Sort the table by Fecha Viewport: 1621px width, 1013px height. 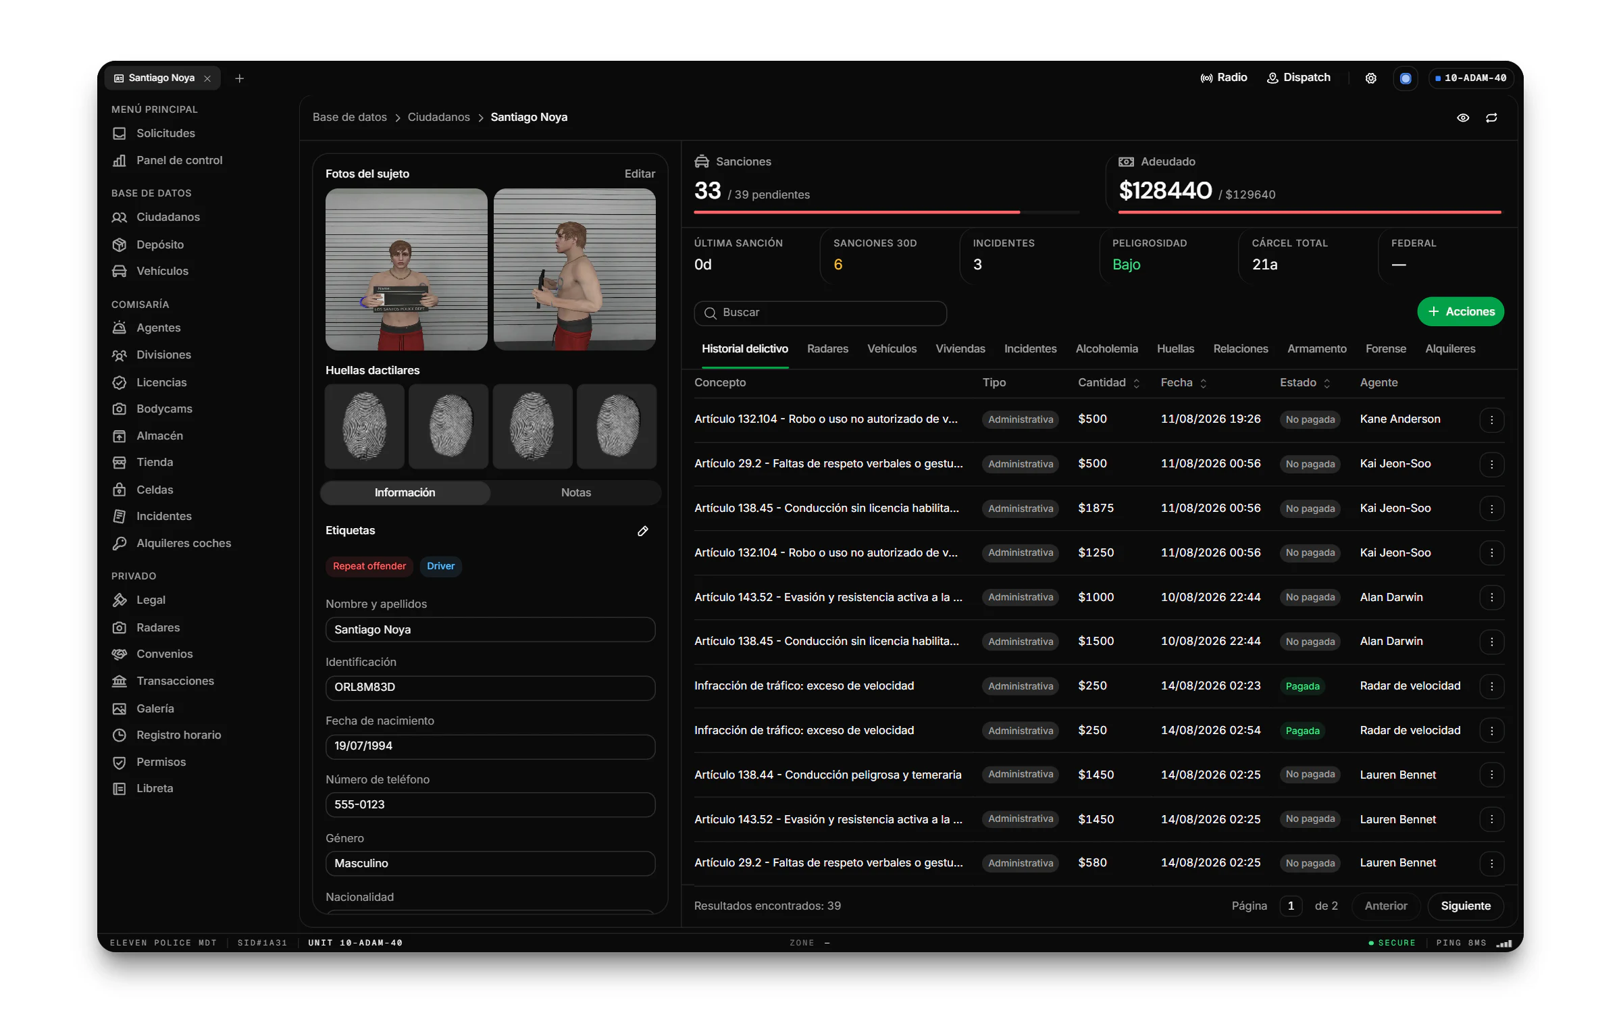pos(1183,383)
